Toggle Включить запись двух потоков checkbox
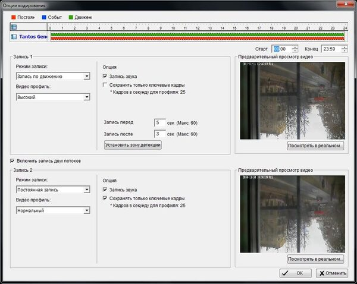 [x=12, y=161]
